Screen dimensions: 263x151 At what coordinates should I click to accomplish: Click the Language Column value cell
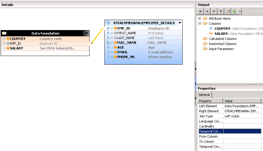[242, 121]
